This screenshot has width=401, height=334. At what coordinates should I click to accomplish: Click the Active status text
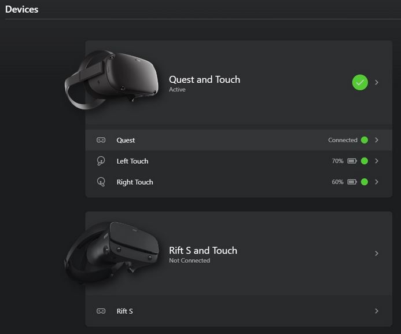click(177, 90)
